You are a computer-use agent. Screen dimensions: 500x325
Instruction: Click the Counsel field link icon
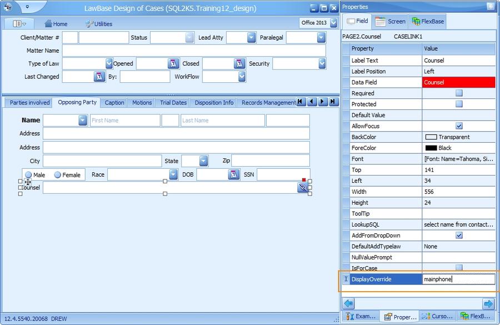click(x=303, y=187)
